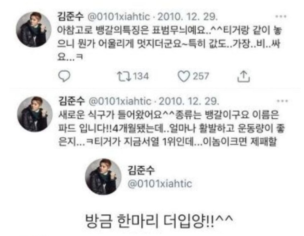Open the more options on first tweet
This screenshot has height=236, width=304.
(281, 17)
